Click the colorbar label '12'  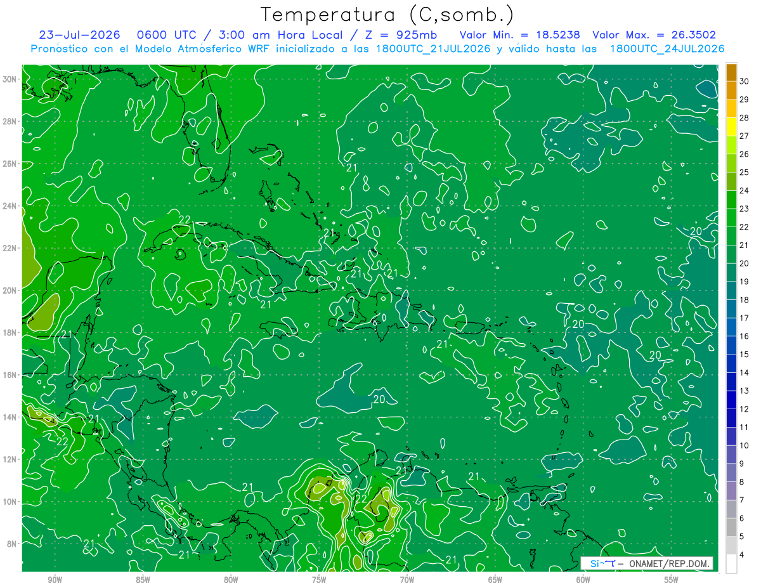tap(744, 409)
